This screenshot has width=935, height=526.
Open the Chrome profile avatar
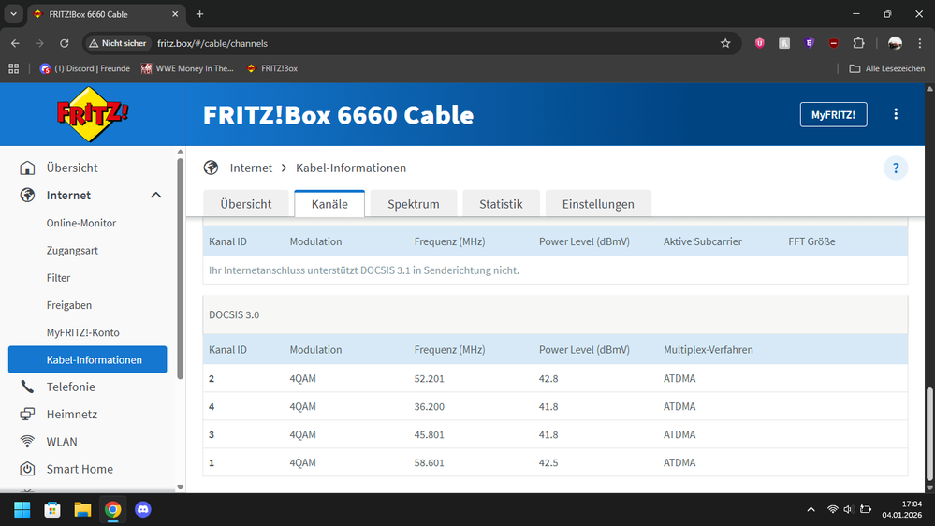895,43
